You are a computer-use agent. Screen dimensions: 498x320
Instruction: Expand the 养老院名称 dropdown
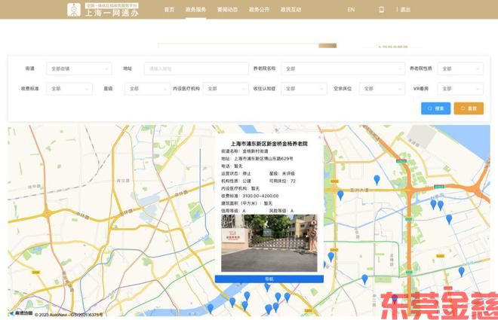point(340,69)
